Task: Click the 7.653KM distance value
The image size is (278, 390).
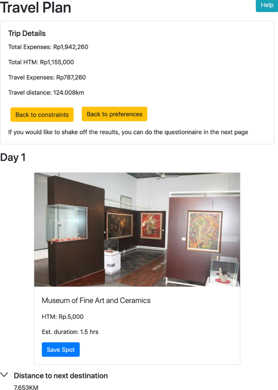Action: tap(26, 388)
